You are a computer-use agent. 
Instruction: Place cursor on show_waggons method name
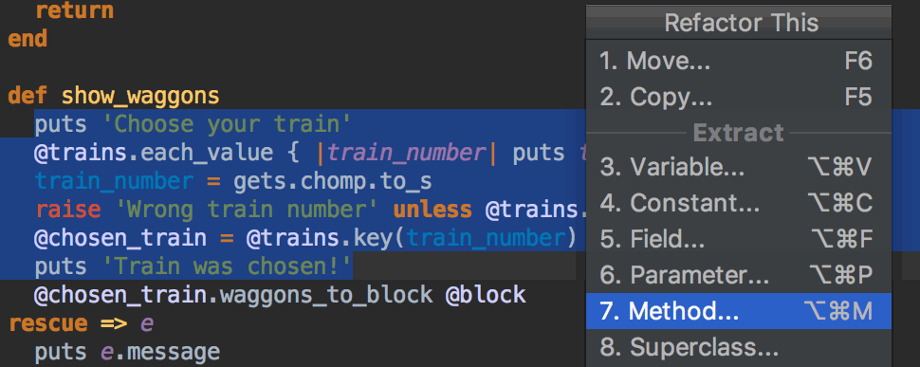point(140,96)
